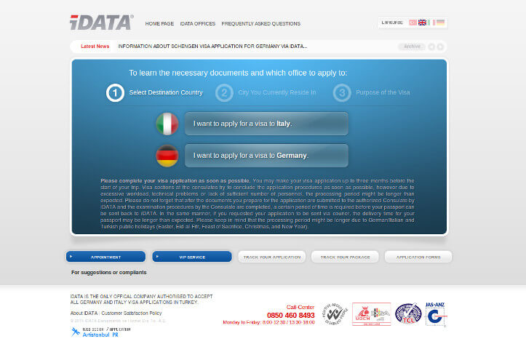The width and height of the screenshot is (526, 344).
Task: Open the VIP SERVICE button
Action: pyautogui.click(x=192, y=257)
